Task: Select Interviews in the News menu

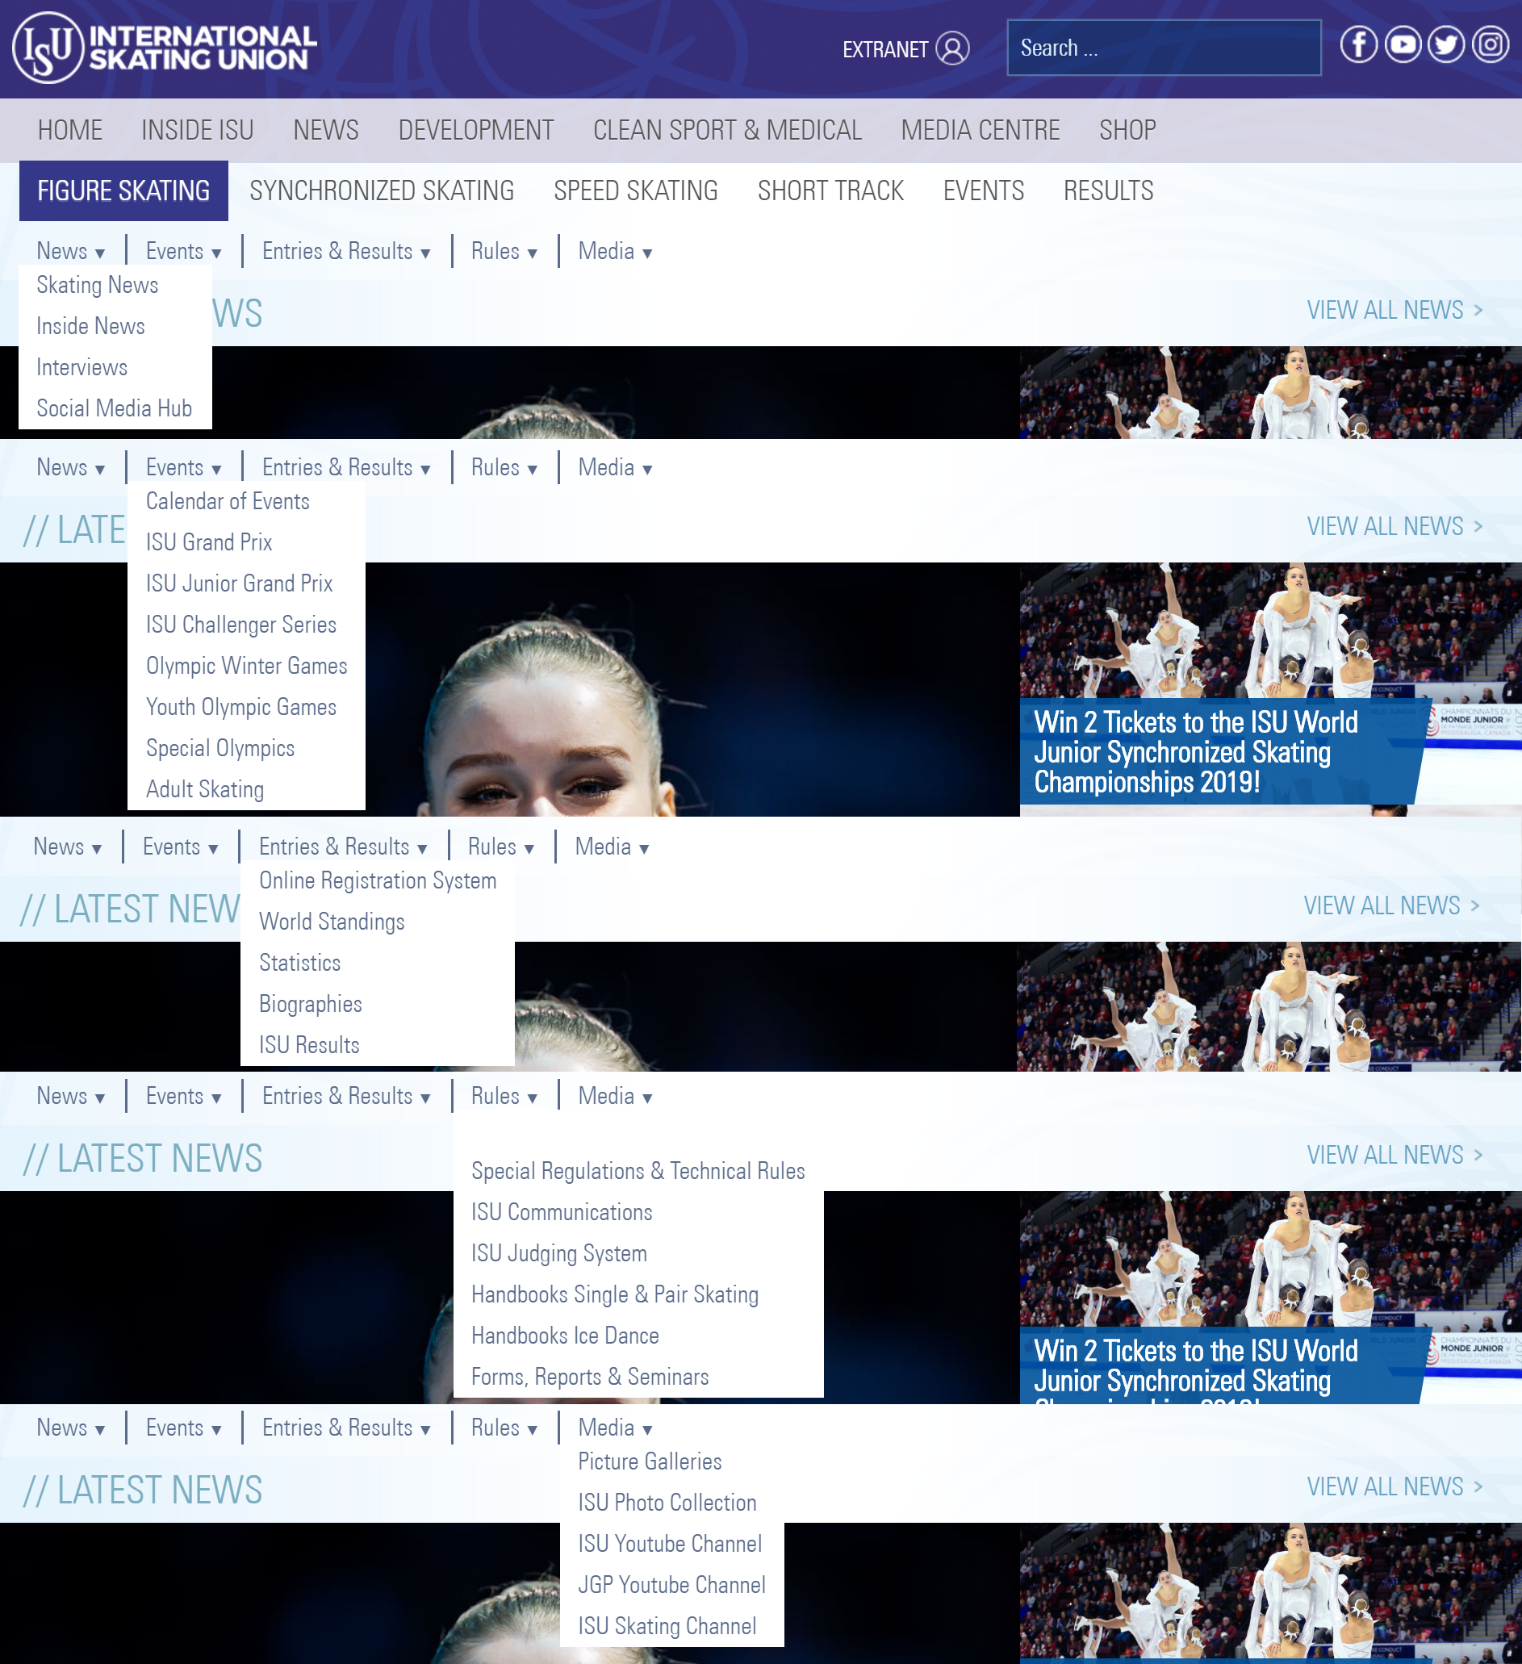Action: (x=82, y=367)
